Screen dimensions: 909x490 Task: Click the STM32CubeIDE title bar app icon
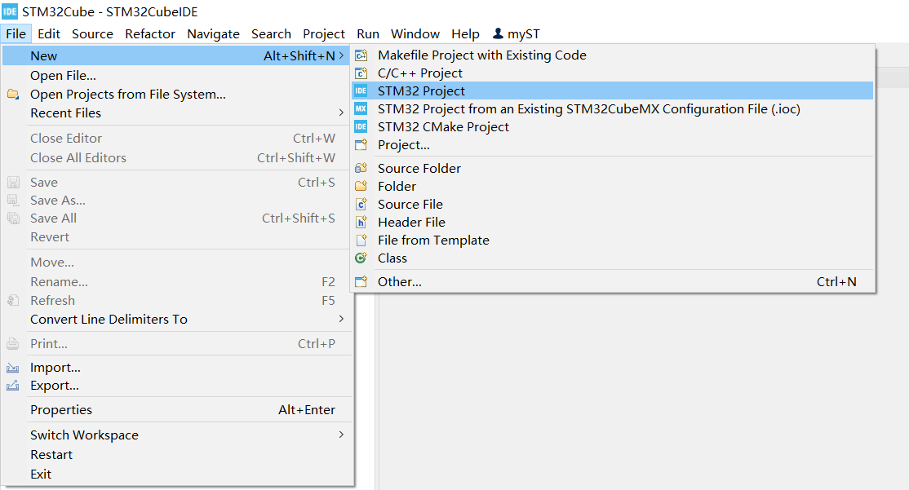[x=10, y=11]
